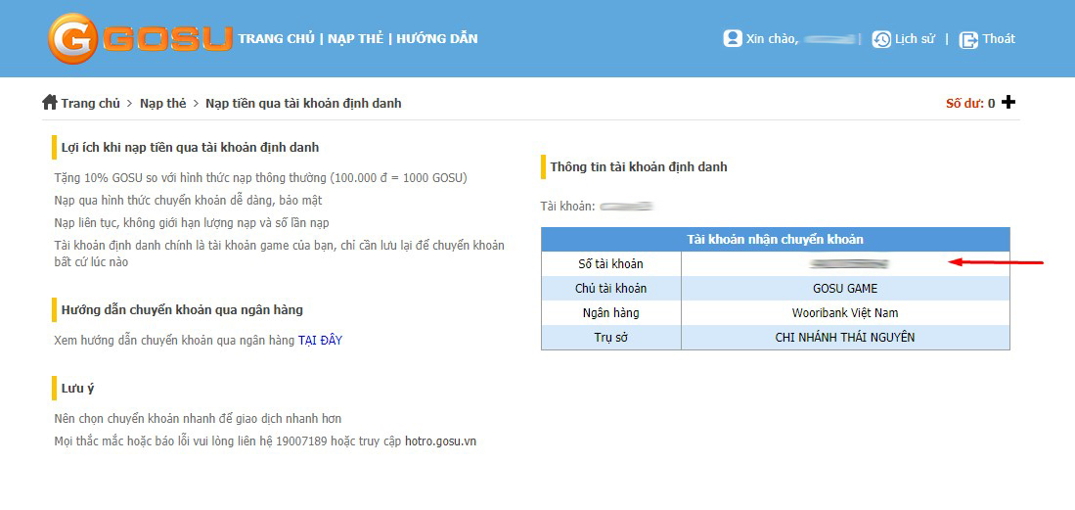
Task: Click 'Nạp qua hình thức chuyển khoản' line
Action: [x=188, y=201]
